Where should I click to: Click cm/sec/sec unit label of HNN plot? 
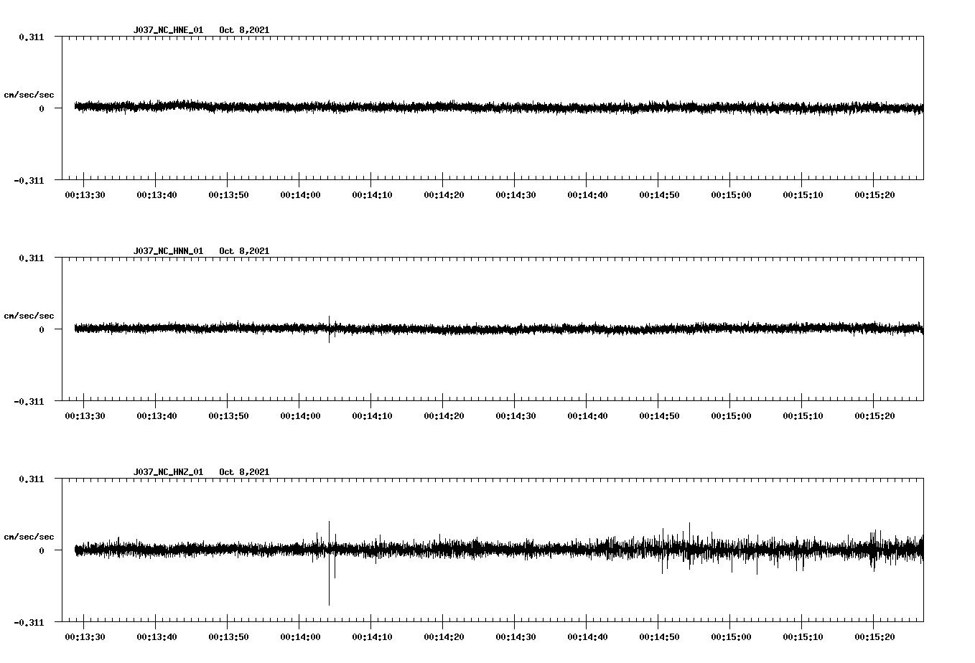[29, 316]
